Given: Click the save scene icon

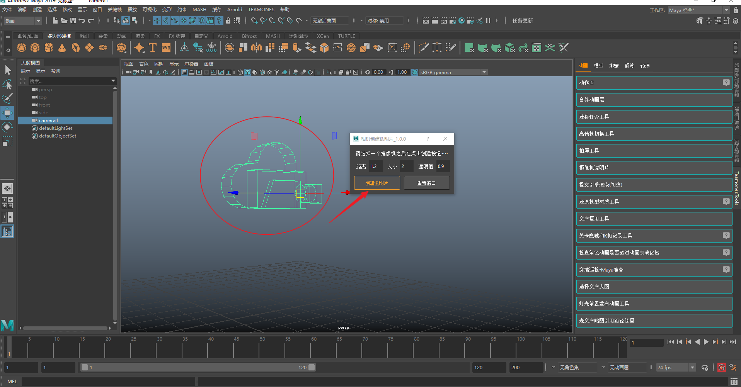Looking at the screenshot, I should point(73,20).
